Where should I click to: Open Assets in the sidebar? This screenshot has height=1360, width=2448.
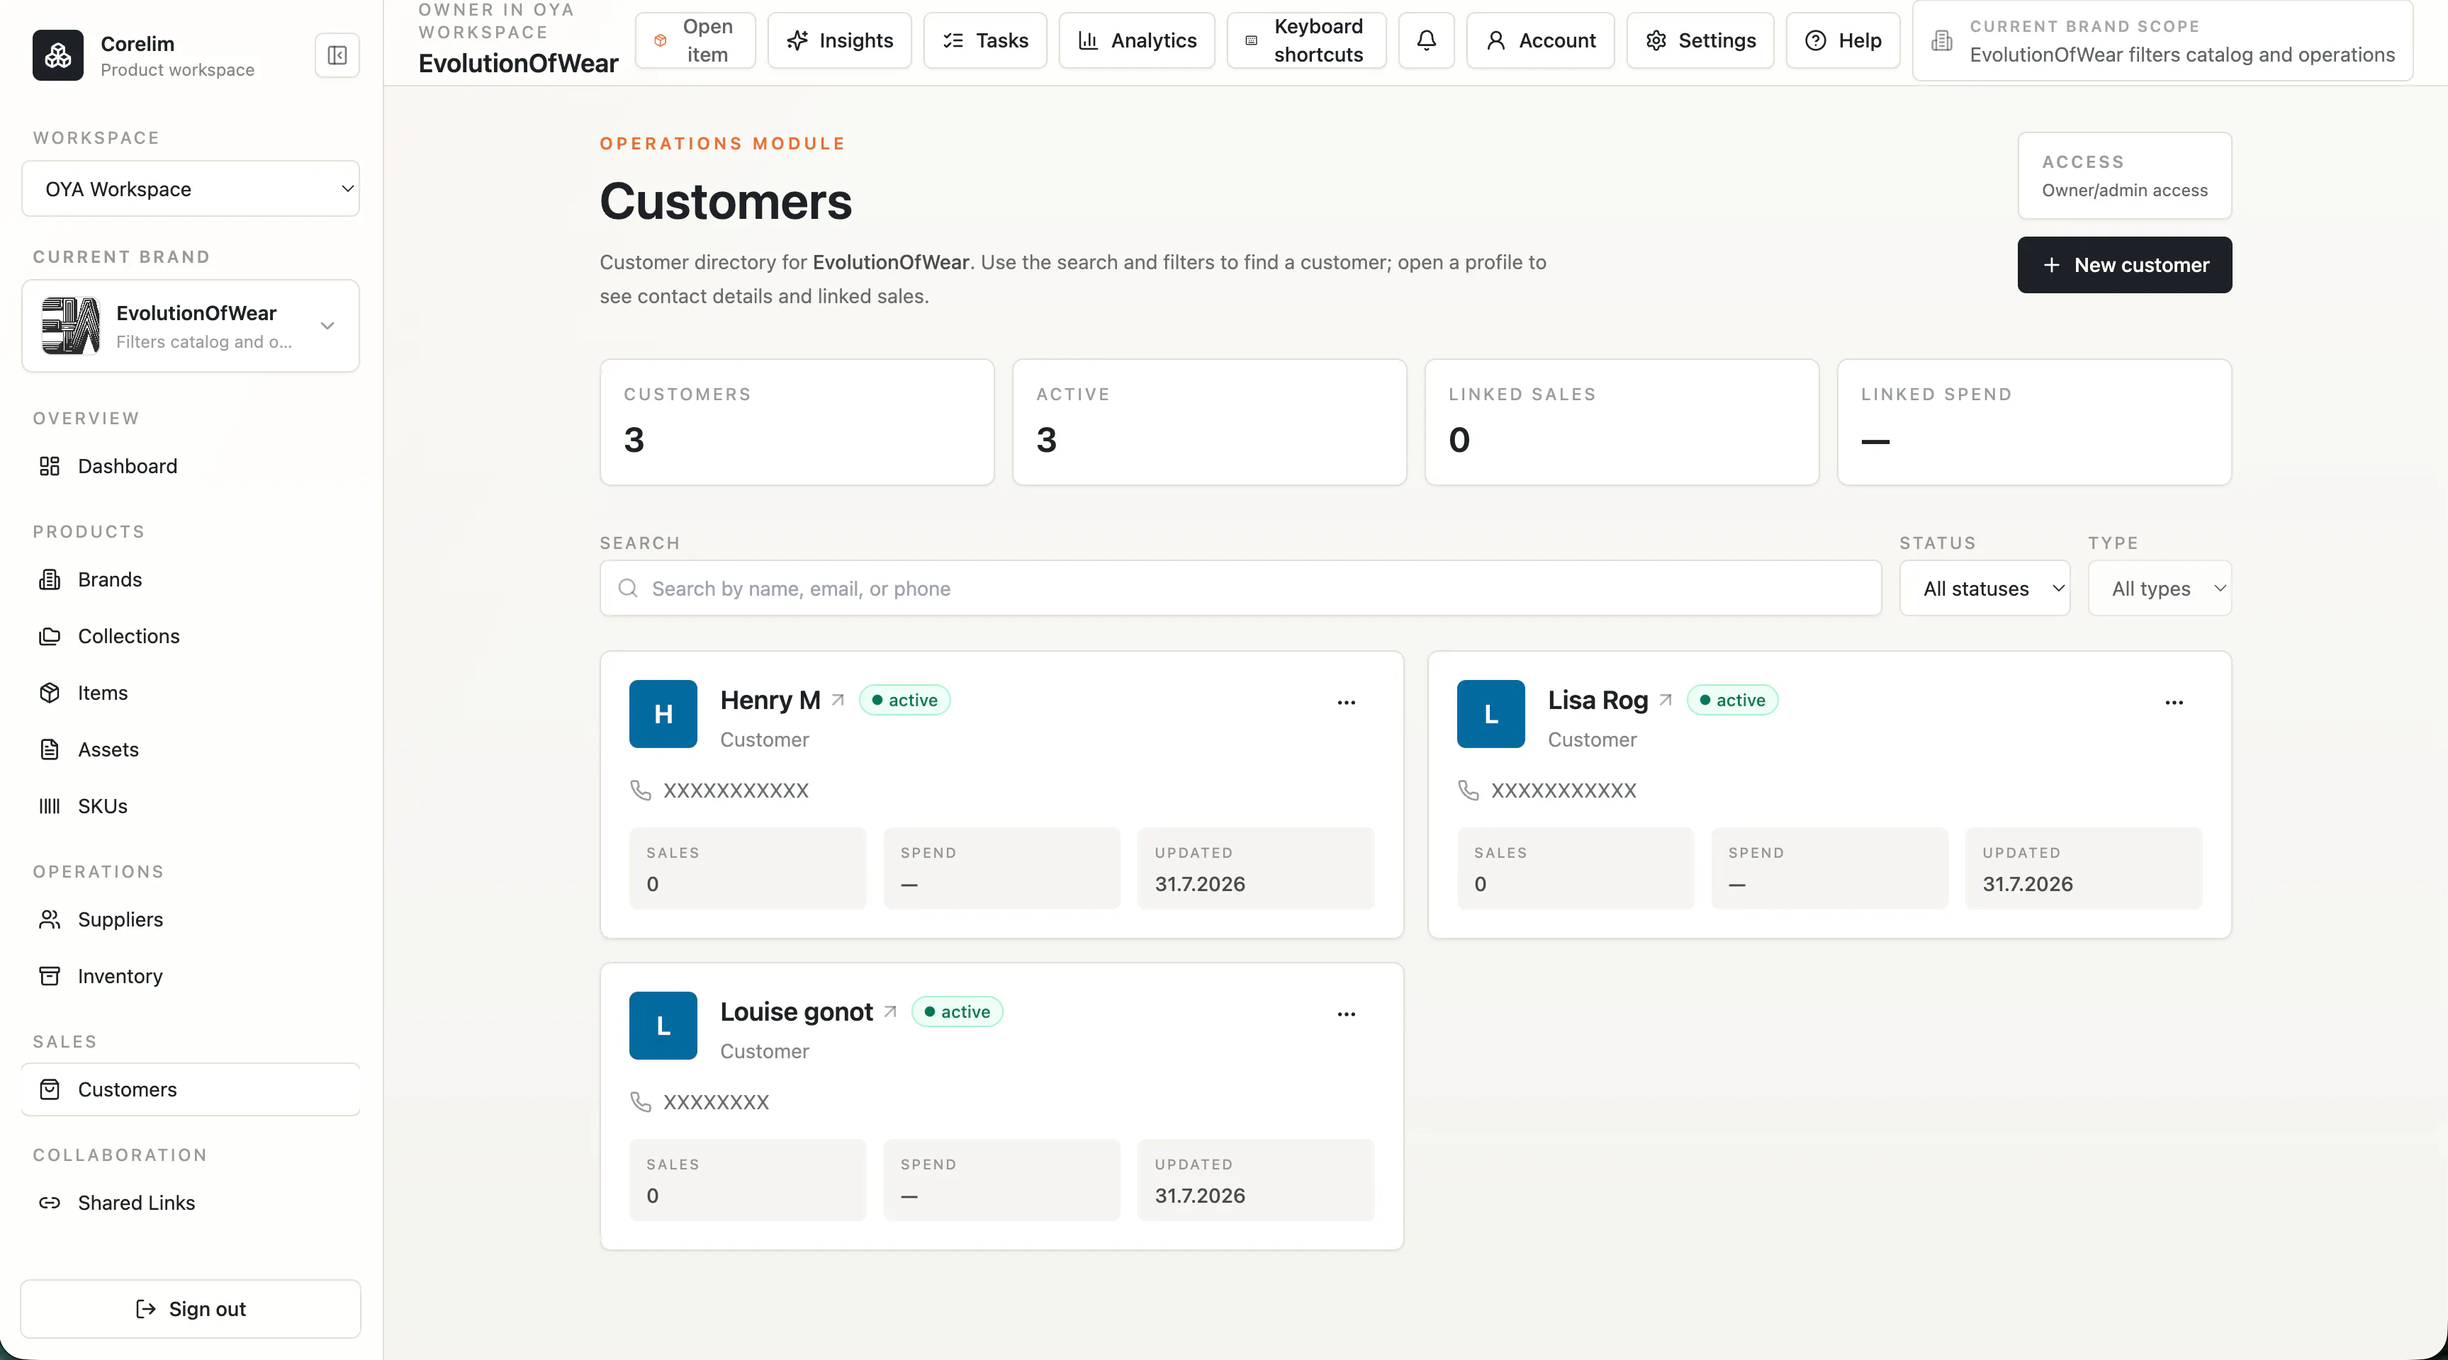click(190, 749)
